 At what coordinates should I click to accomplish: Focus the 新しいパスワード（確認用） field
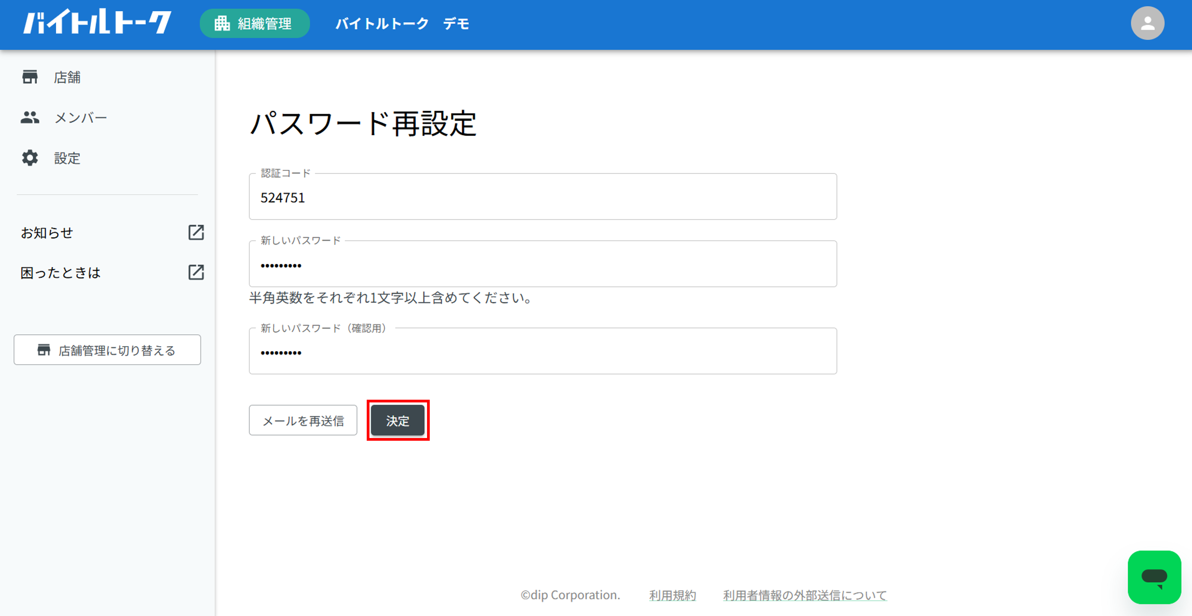pos(543,351)
